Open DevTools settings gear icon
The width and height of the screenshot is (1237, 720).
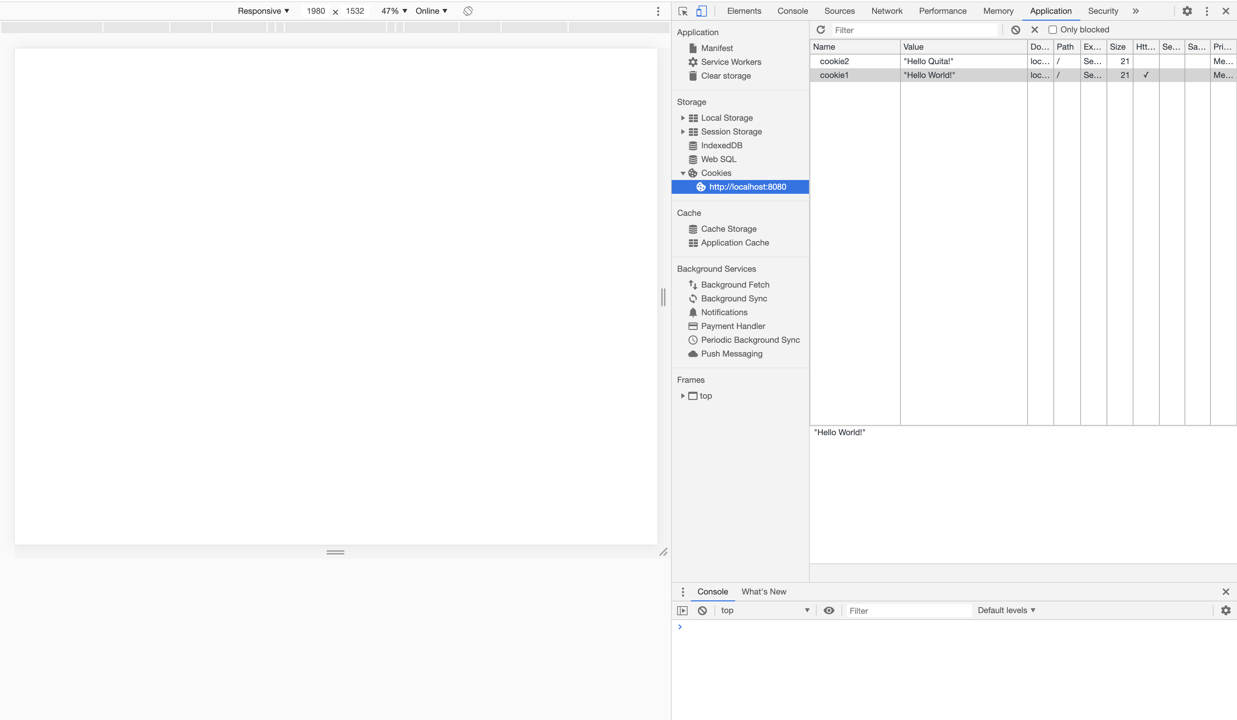tap(1187, 11)
